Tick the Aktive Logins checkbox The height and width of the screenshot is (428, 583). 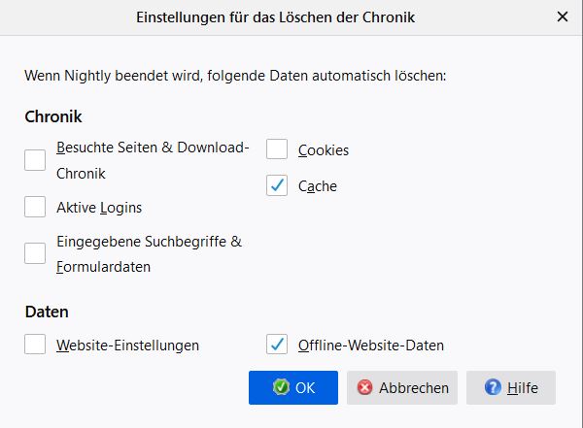(x=35, y=207)
